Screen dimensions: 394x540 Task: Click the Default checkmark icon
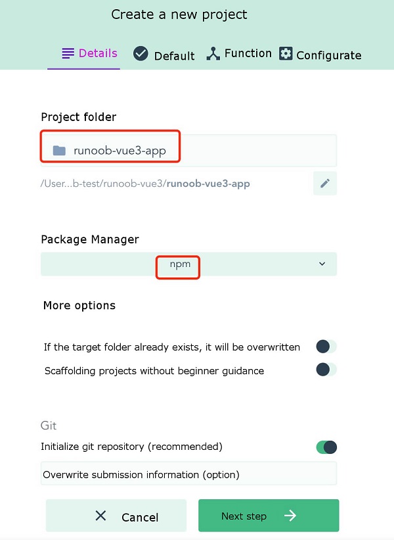(141, 54)
